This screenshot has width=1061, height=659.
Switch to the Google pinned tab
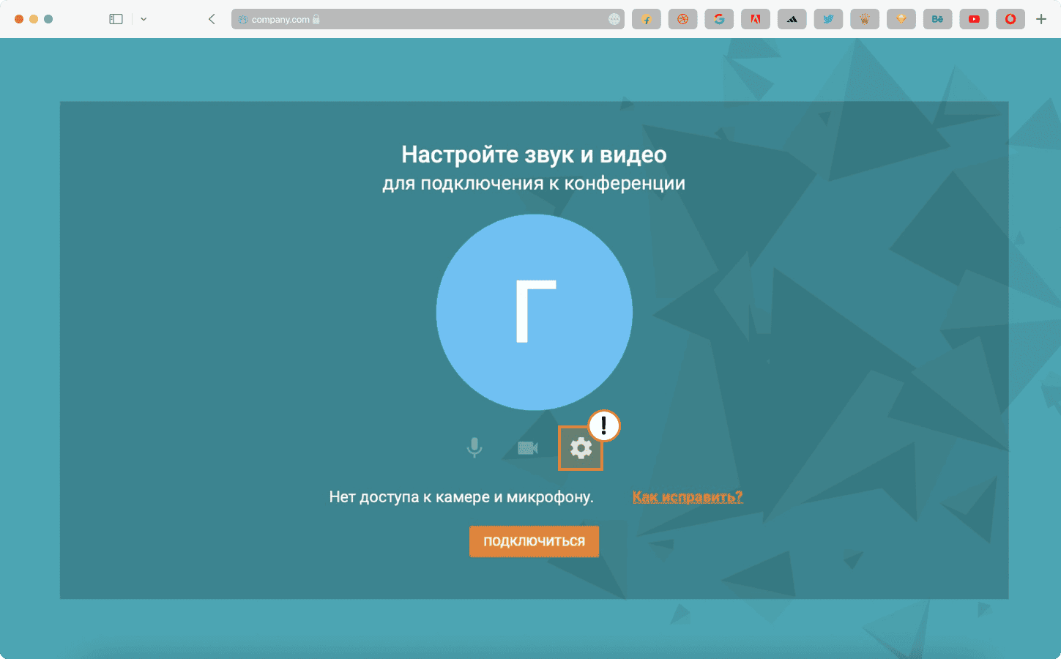tap(719, 19)
